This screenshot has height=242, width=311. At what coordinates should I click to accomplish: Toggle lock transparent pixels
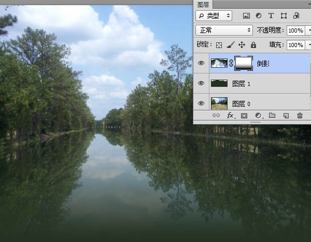[219, 45]
